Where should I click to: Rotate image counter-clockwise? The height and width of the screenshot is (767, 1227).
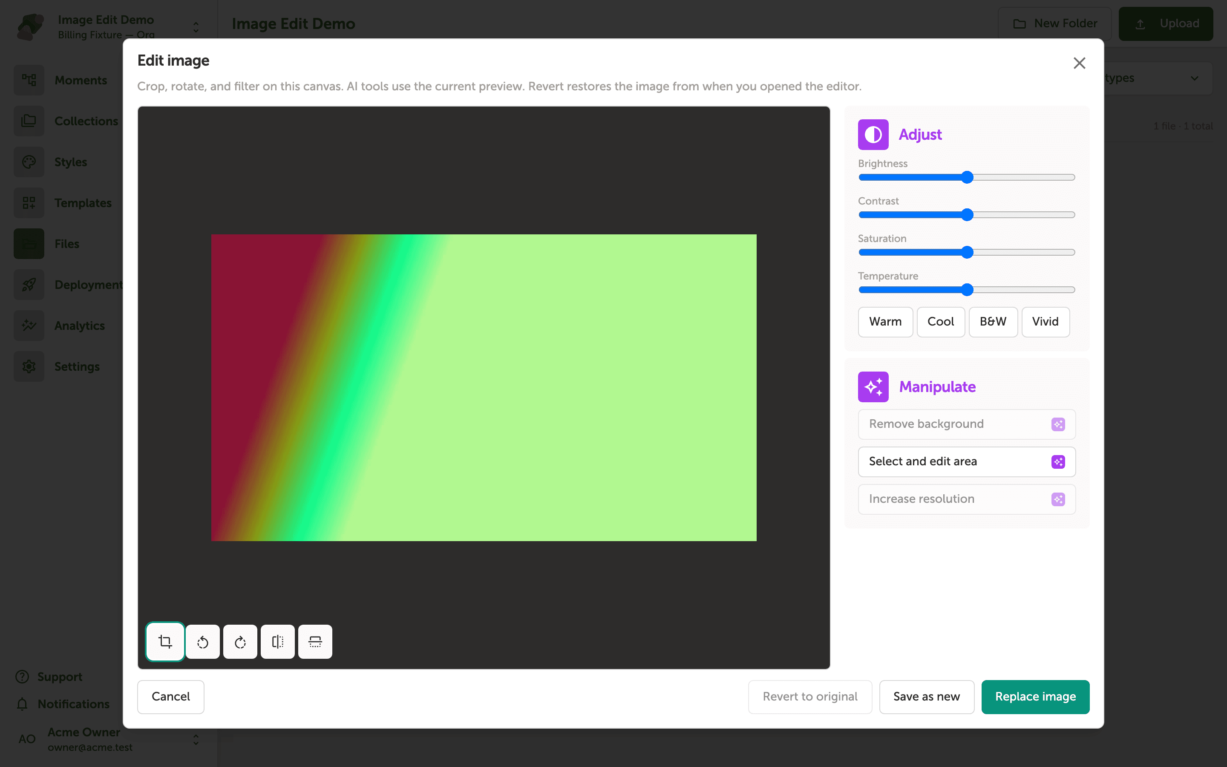pyautogui.click(x=202, y=642)
